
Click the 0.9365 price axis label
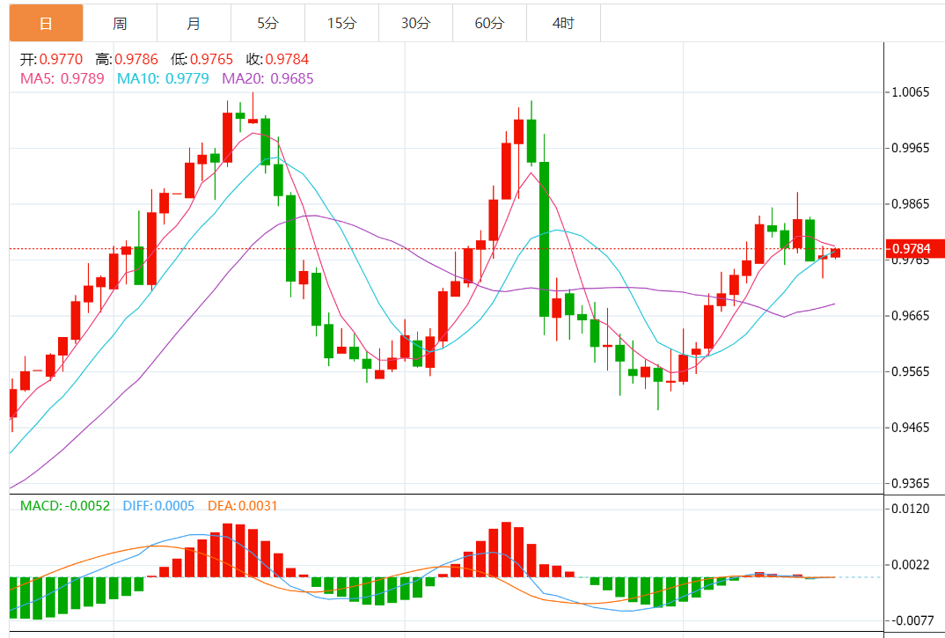coord(911,483)
